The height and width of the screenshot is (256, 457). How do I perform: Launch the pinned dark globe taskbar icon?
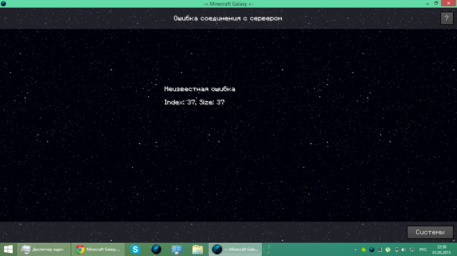click(156, 249)
